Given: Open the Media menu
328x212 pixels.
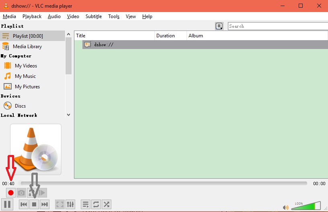Looking at the screenshot, I should 9,16.
